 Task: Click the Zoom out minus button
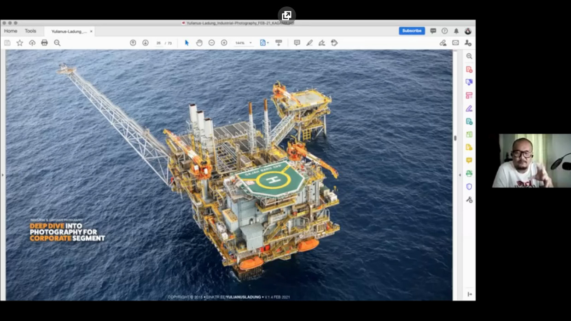[211, 43]
